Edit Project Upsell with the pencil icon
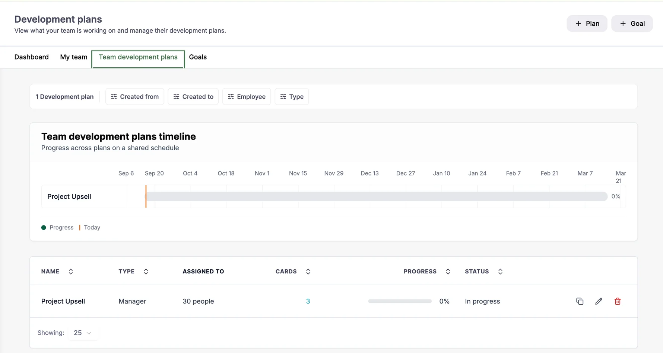Screen dimensions: 663x353 pyautogui.click(x=599, y=301)
